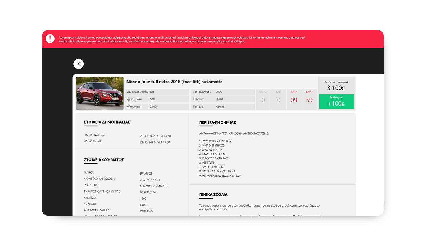Click the year 2018 field
Screen dimensions: 426x246
pos(157,99)
